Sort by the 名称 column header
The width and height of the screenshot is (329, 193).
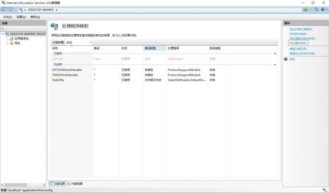point(71,48)
